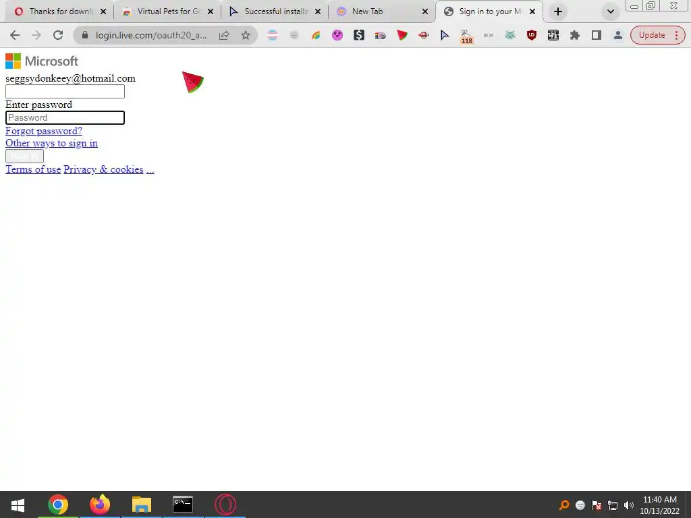691x518 pixels.
Task: Open a new tab with the plus button
Action: tap(558, 11)
